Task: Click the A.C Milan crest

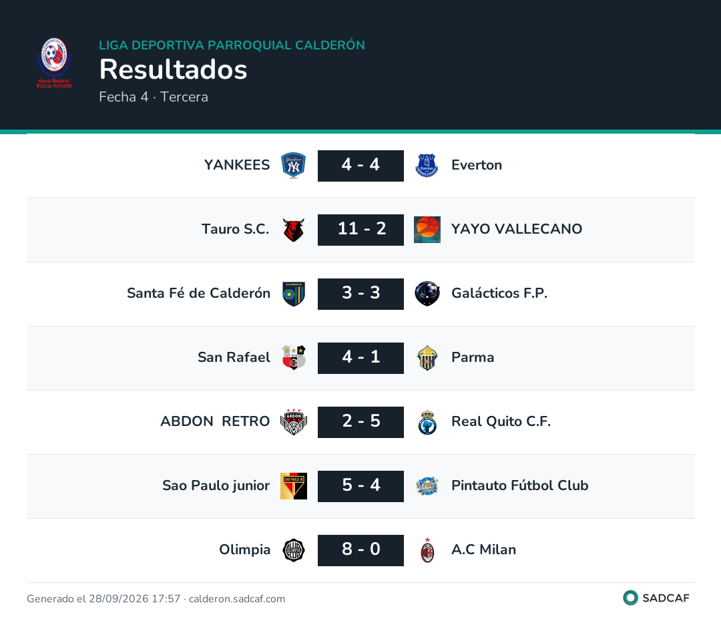Action: pos(428,550)
